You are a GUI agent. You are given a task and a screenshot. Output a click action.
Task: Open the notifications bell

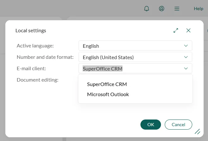point(146,9)
